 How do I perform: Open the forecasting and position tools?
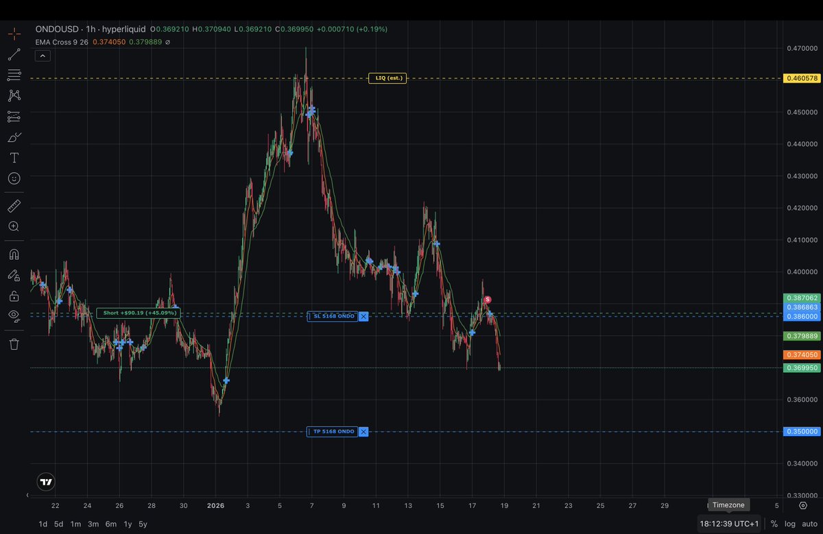14,117
